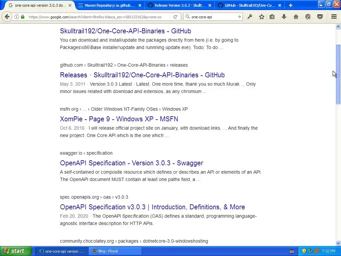Show bookmarks list icon
Screen dimensions: 341x256
pyautogui.click(x=272, y=17)
